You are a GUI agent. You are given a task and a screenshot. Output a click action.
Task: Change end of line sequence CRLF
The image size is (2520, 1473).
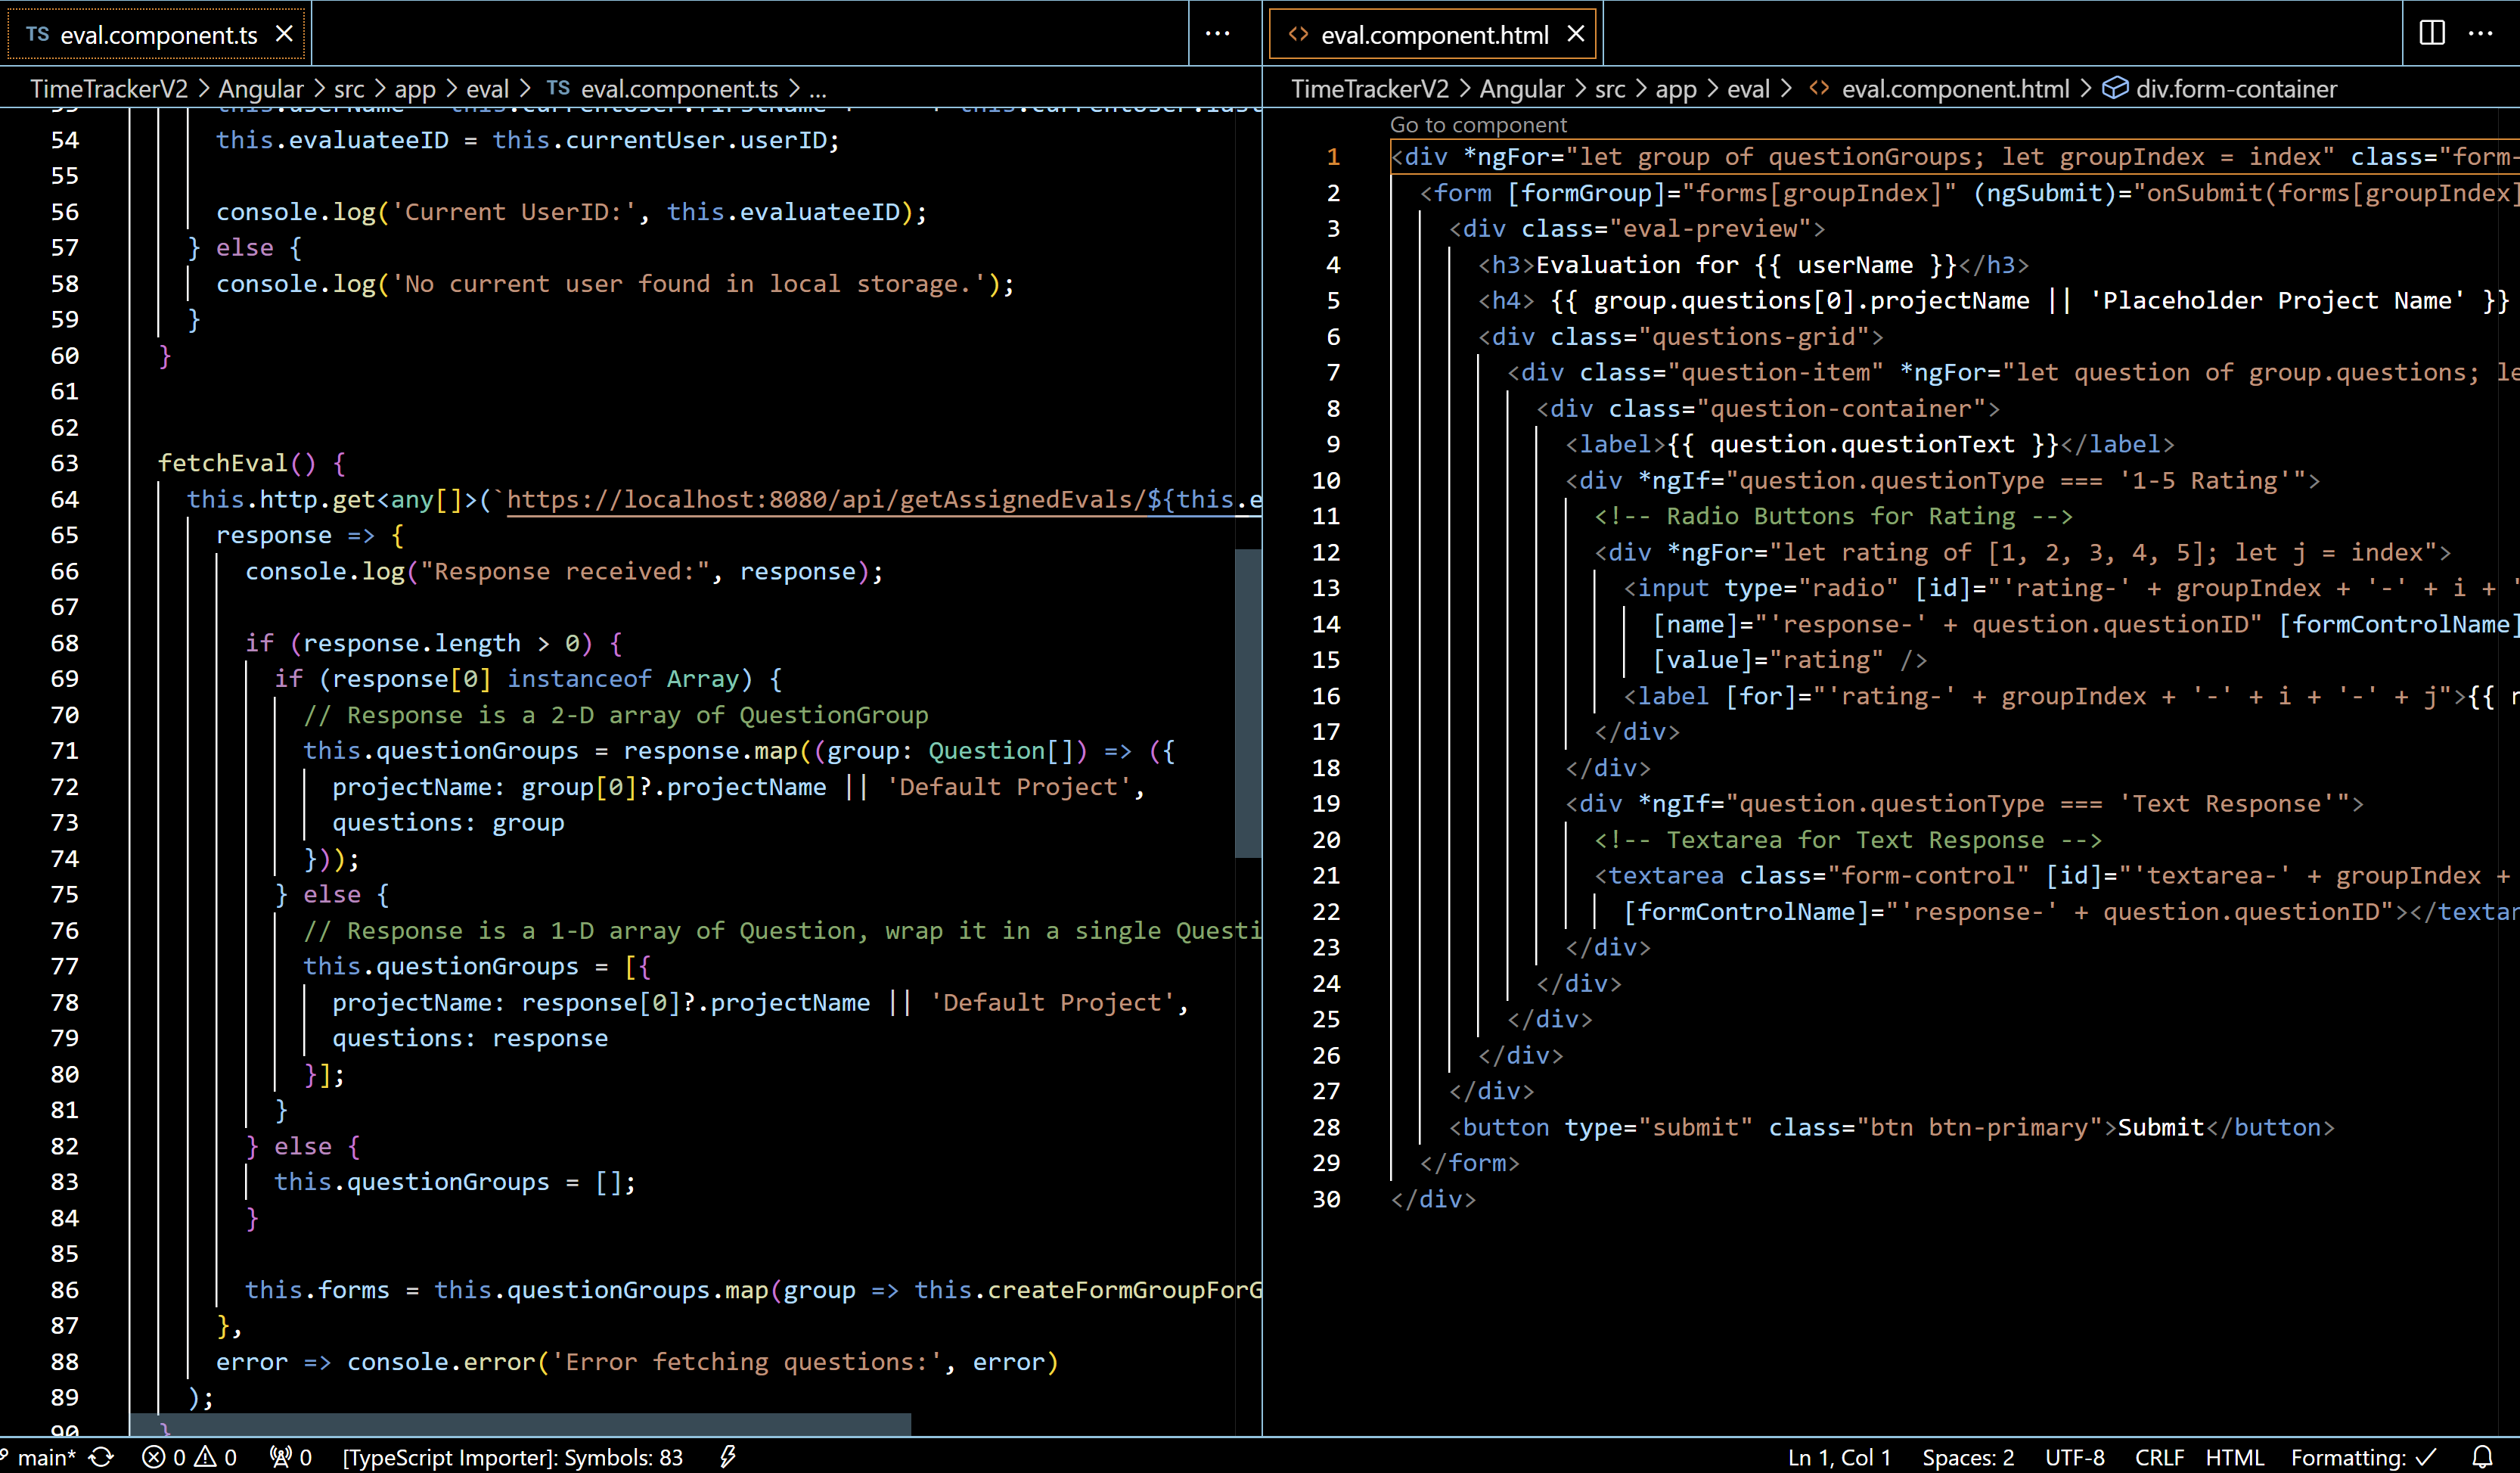pyautogui.click(x=2159, y=1457)
